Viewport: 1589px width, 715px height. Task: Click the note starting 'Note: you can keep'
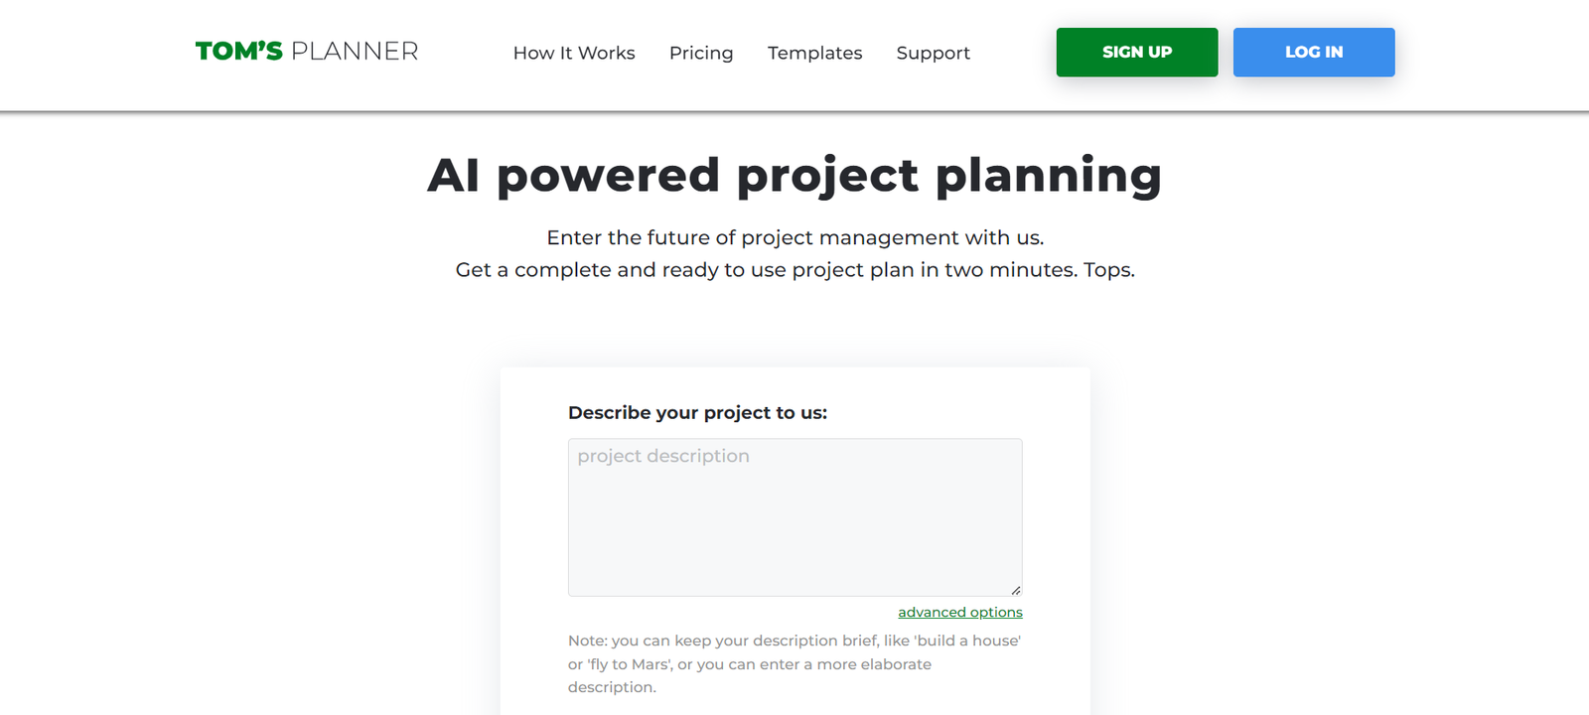coord(794,642)
